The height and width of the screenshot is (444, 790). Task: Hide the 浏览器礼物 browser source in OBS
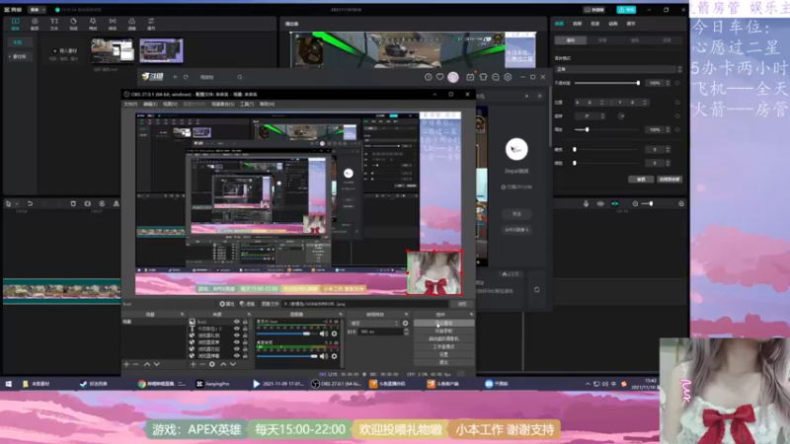236,335
